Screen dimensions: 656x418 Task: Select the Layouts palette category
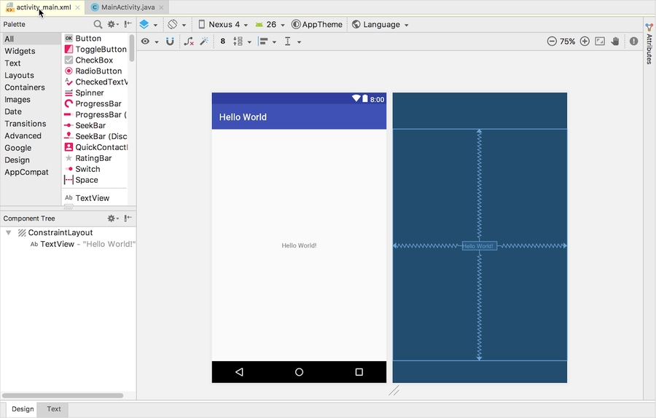pos(19,75)
